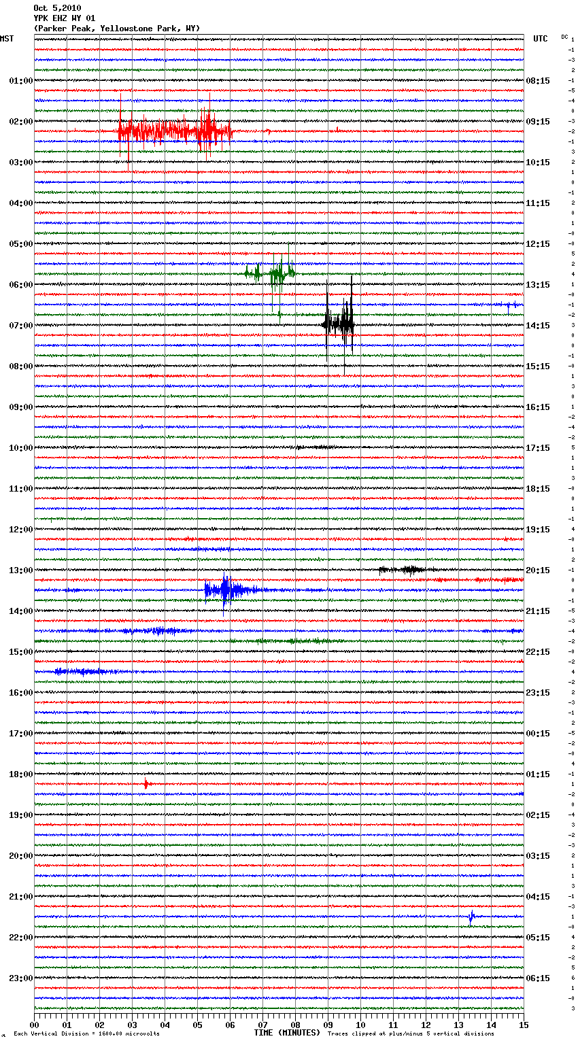Select the station code "YPK EHZ WY 01"
578x1043 pixels.
65,18
